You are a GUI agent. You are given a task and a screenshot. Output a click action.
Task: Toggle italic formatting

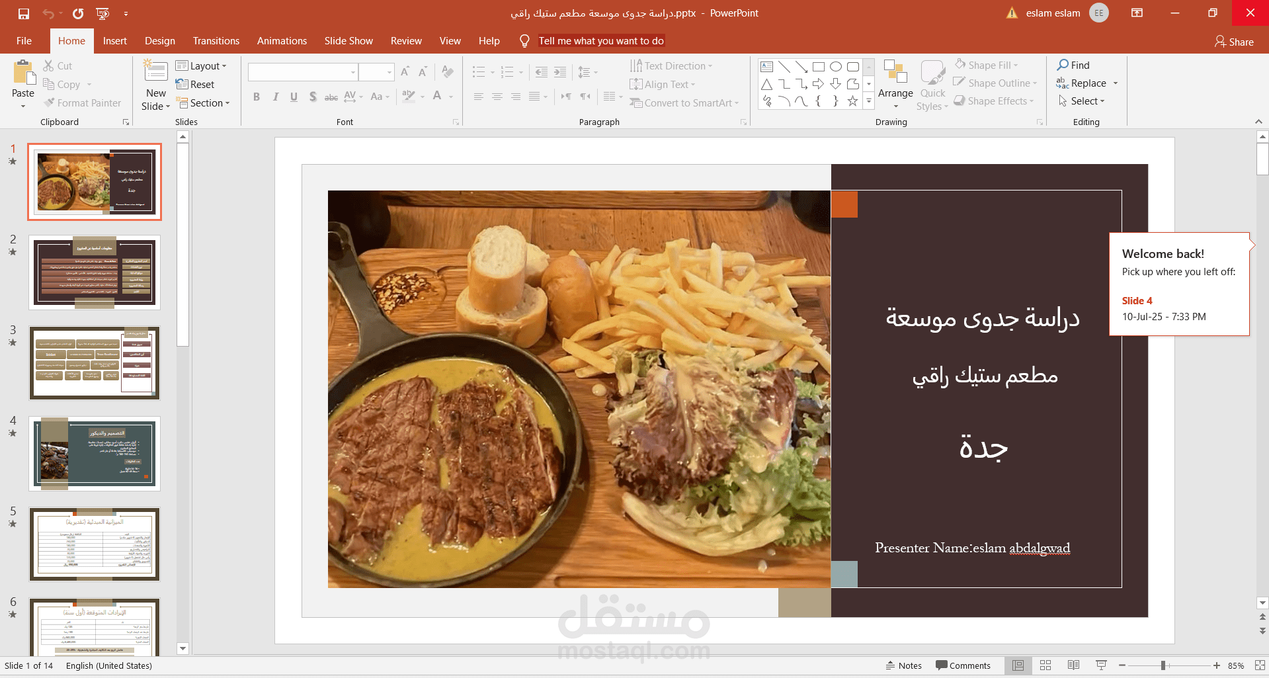(x=275, y=97)
